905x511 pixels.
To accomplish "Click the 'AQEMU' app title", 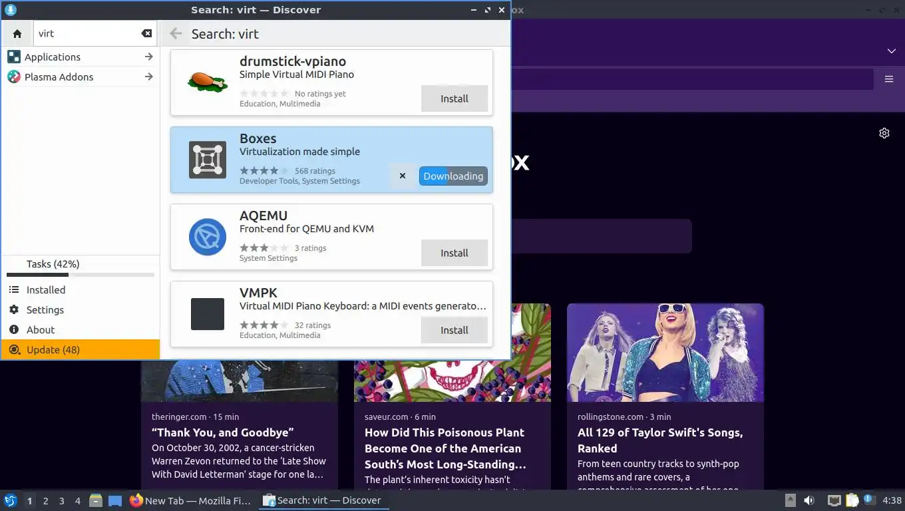I will [264, 216].
